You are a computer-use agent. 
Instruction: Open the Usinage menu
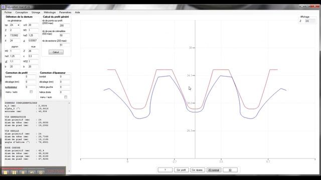[x=36, y=12]
